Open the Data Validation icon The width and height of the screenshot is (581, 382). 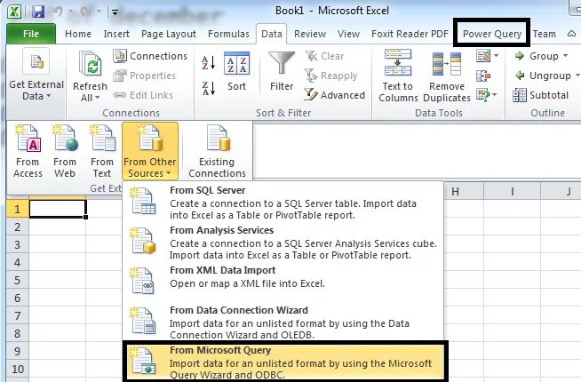(x=483, y=56)
